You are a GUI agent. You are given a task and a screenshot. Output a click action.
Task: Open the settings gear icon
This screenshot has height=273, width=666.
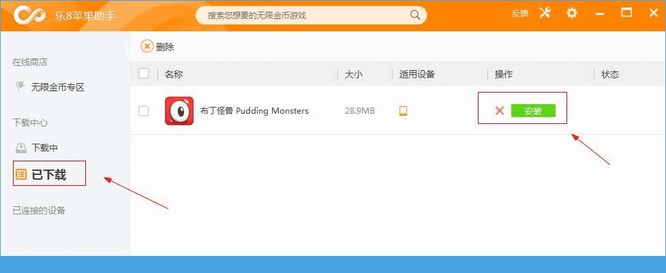pyautogui.click(x=572, y=13)
